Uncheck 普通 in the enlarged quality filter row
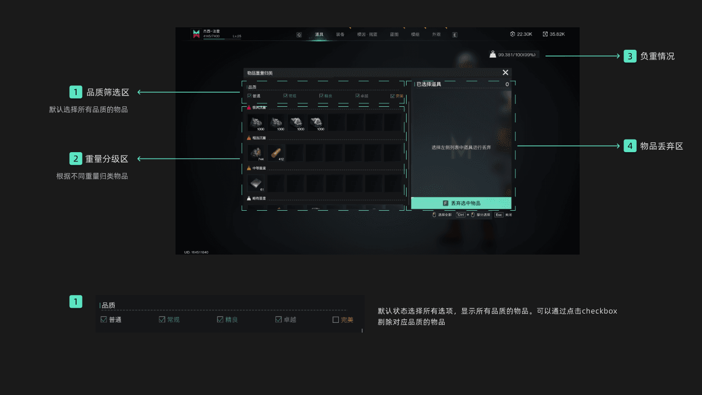Screen dimensions: 702x395 click(x=103, y=320)
